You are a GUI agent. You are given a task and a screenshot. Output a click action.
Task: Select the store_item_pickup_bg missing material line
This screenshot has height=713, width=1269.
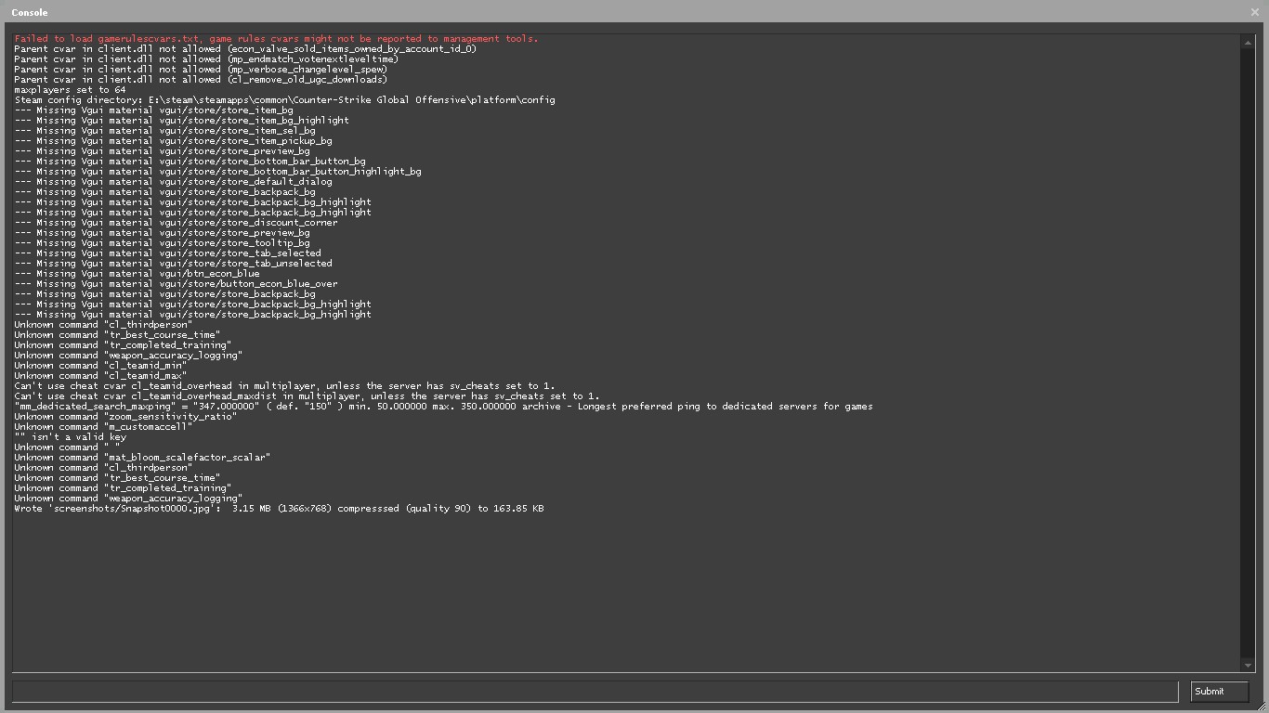coord(173,141)
